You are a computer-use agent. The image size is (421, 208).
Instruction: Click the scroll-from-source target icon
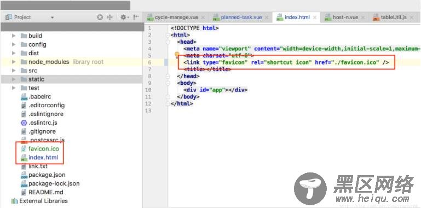click(100, 18)
